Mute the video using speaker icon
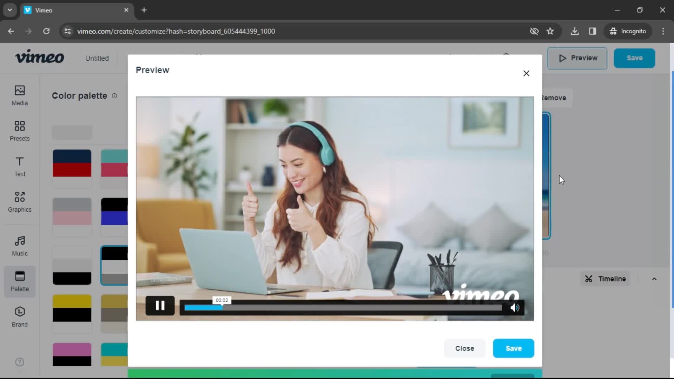Viewport: 674px width, 379px height. [515, 306]
